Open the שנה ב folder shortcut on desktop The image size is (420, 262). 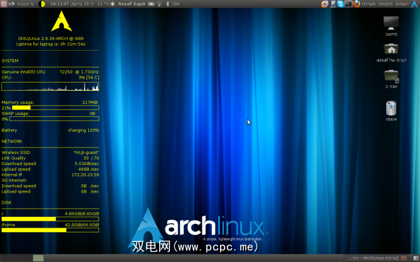(391, 79)
